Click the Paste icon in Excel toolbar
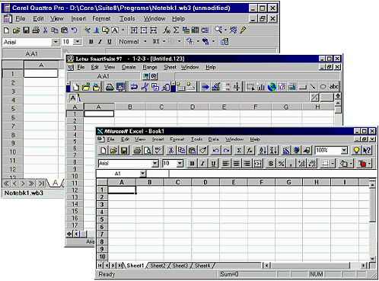 [192, 151]
